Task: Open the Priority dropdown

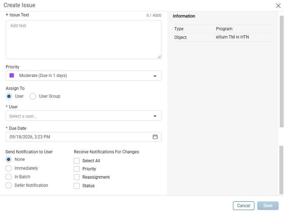Action: pyautogui.click(x=83, y=76)
